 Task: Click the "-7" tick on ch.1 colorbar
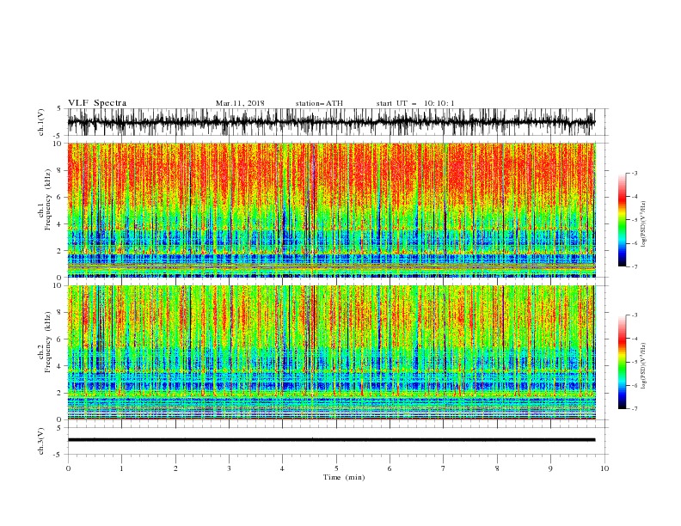pos(634,266)
